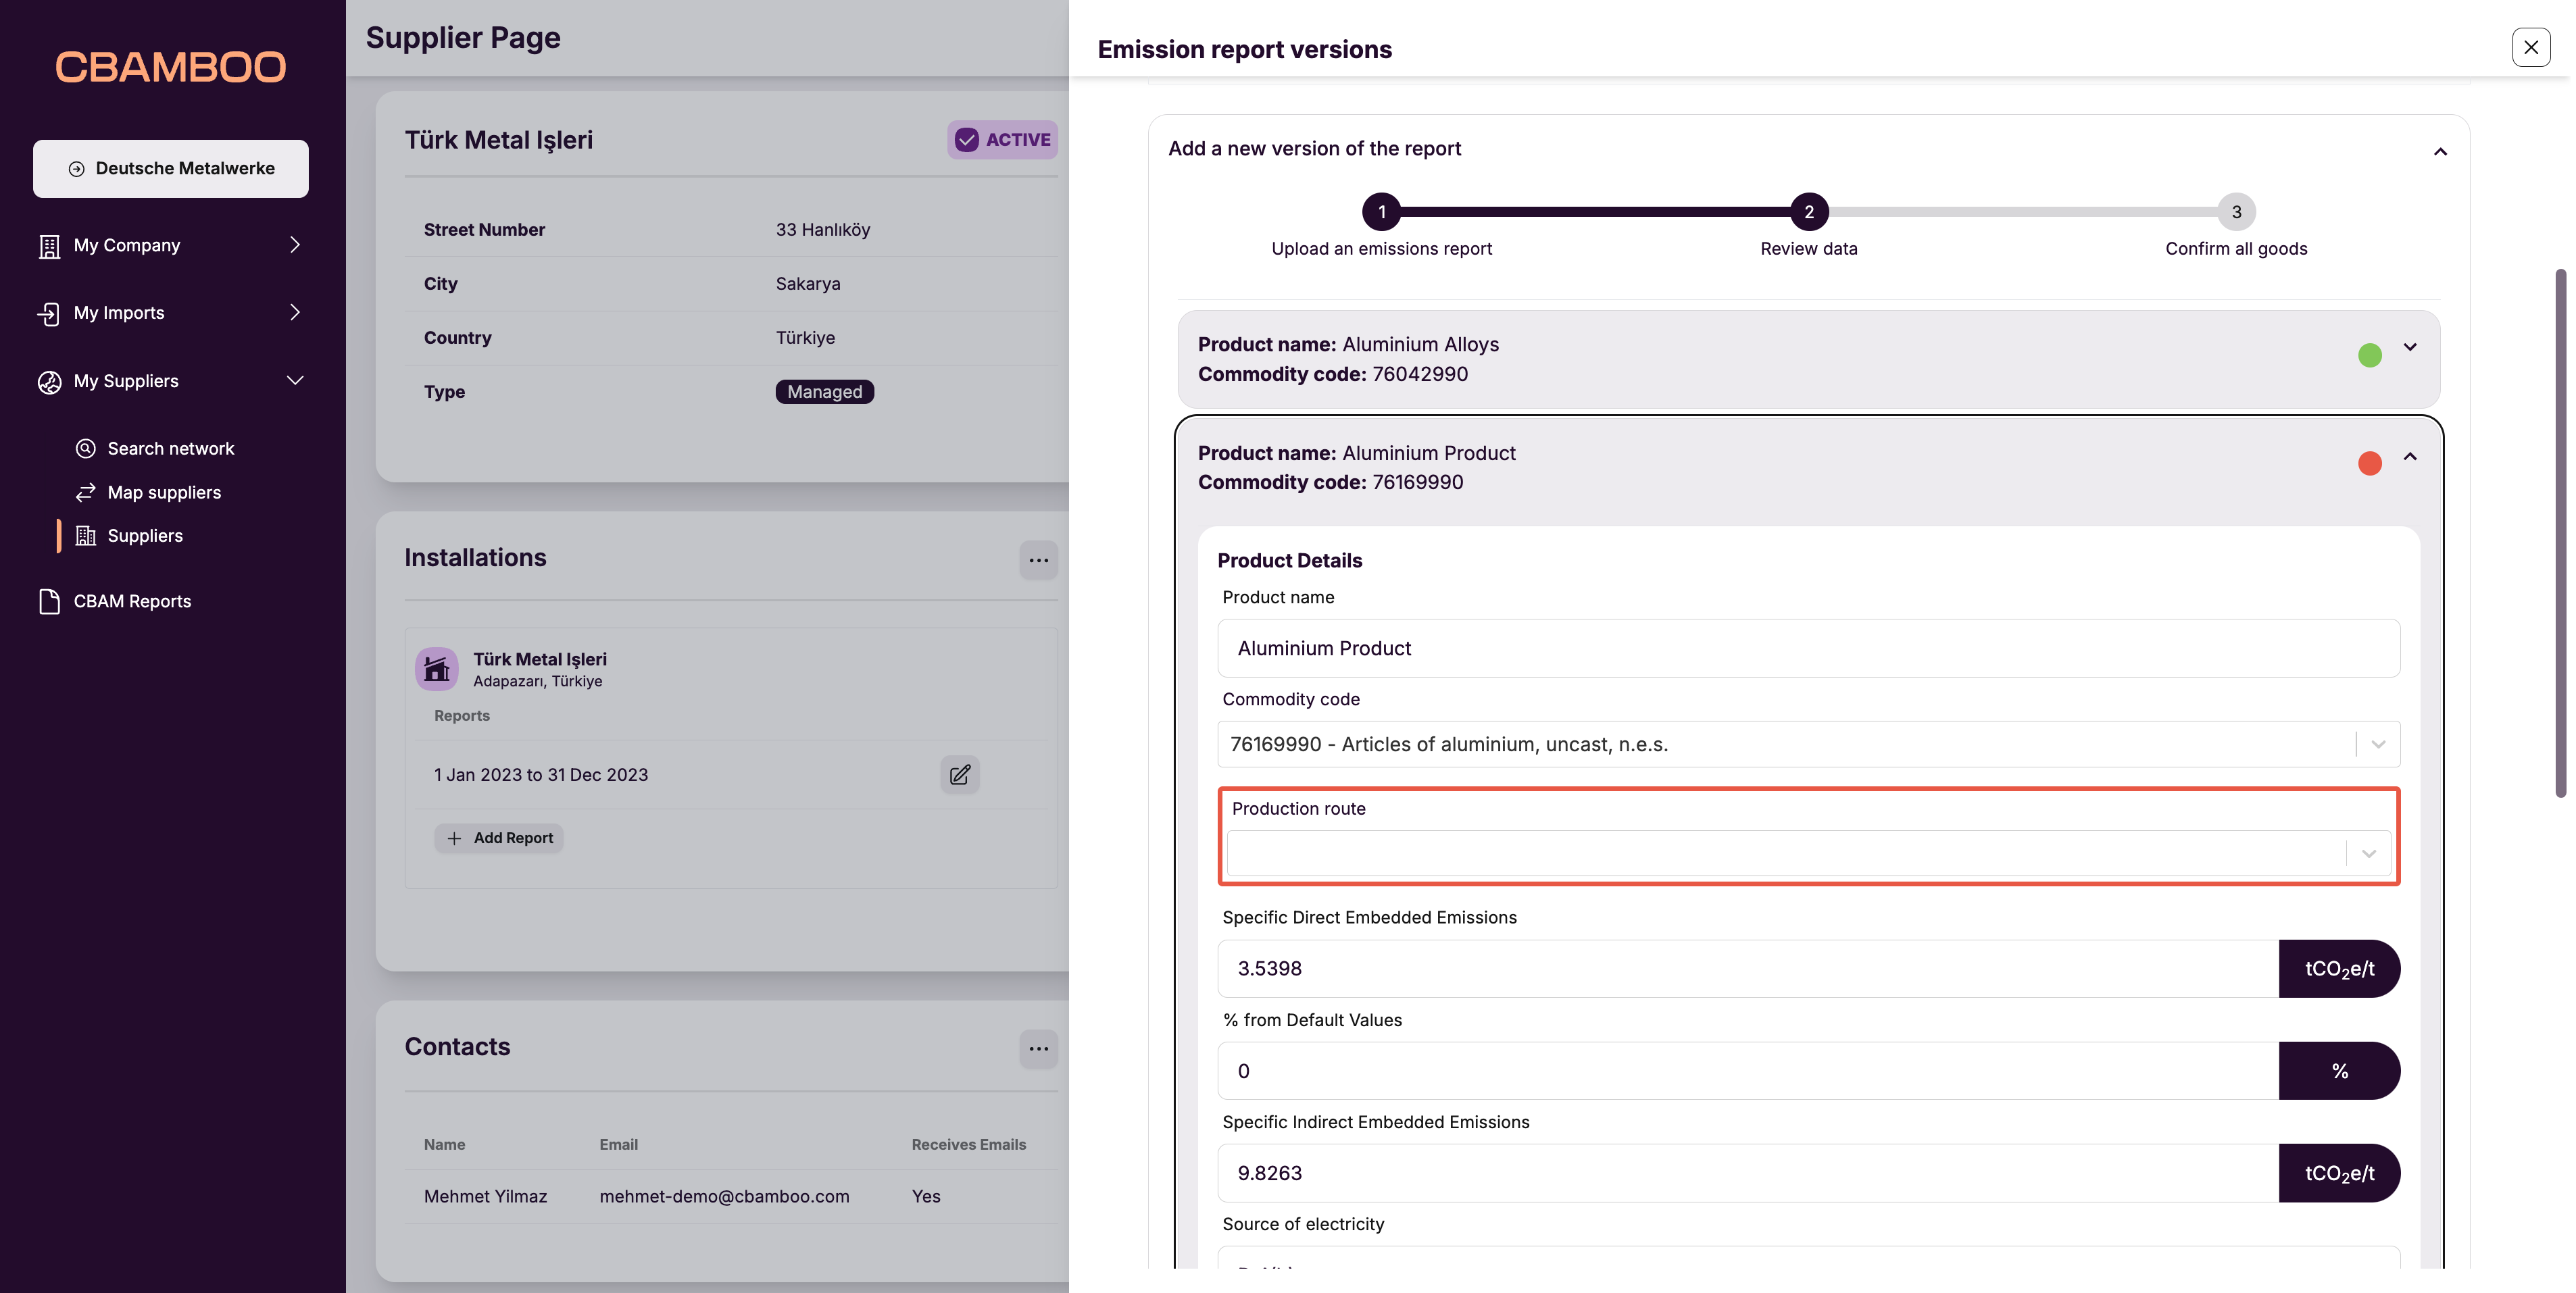Viewport: 2576px width, 1293px height.
Task: Select Deutsche Metalwerke in the sidebar
Action: 170,168
